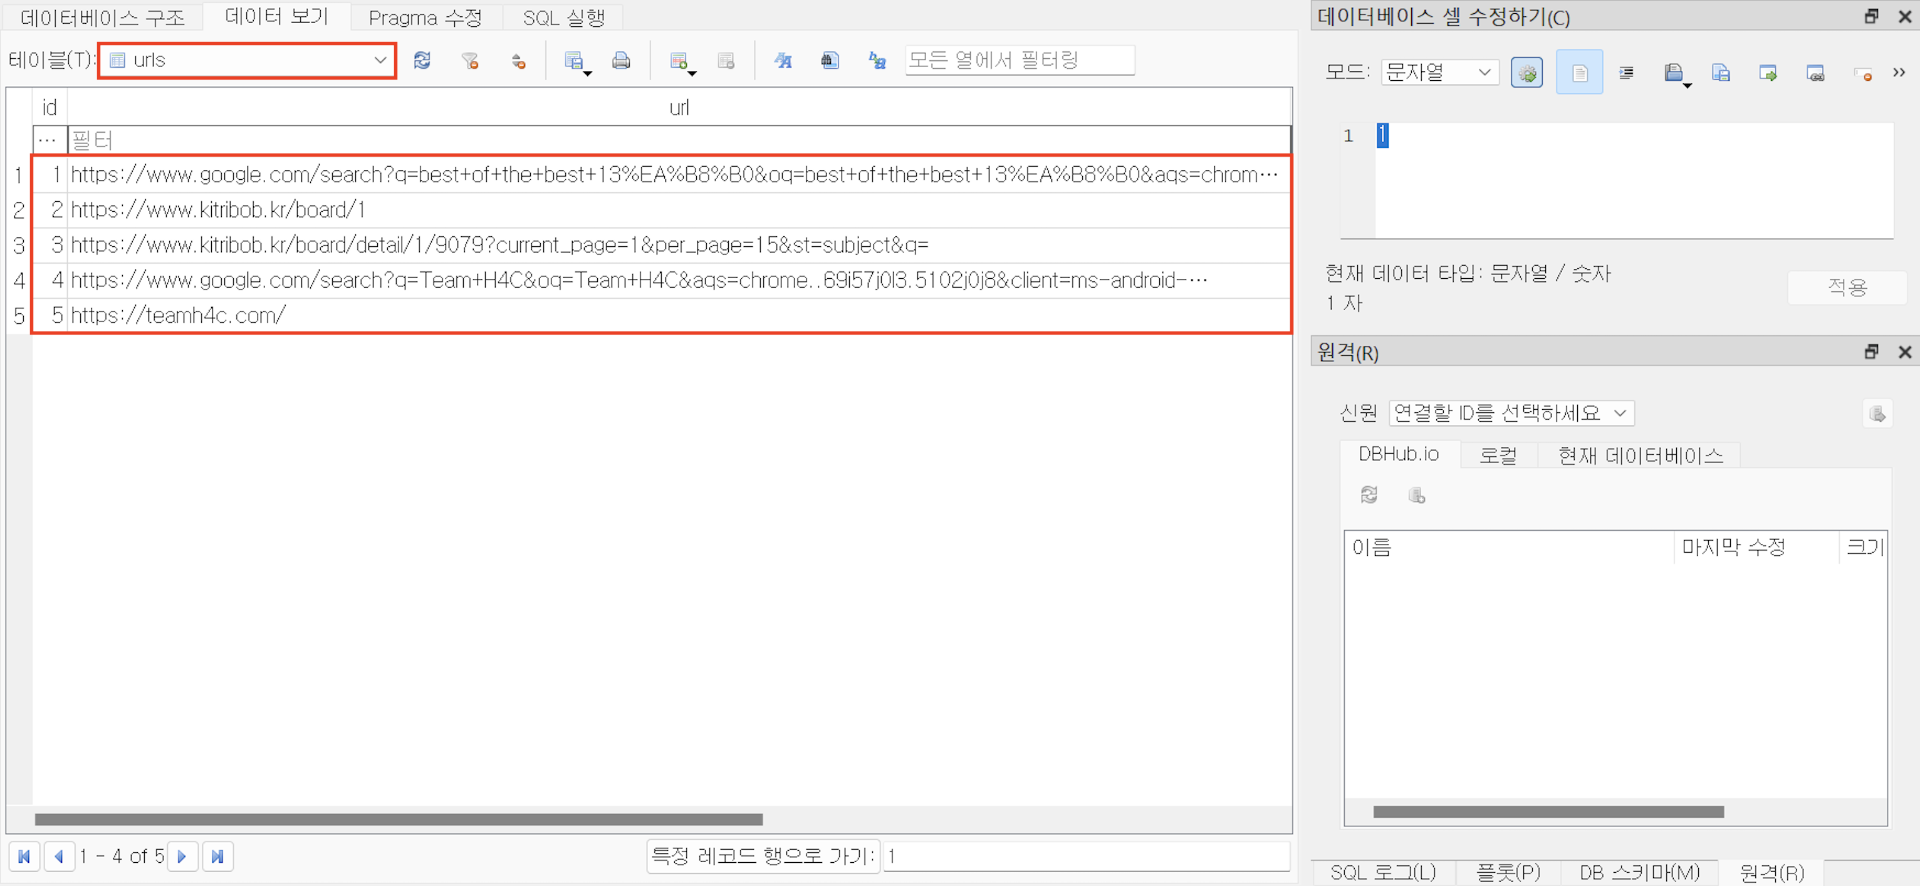Toggle auto-switch mode gear button
The height and width of the screenshot is (886, 1920).
pyautogui.click(x=1526, y=72)
